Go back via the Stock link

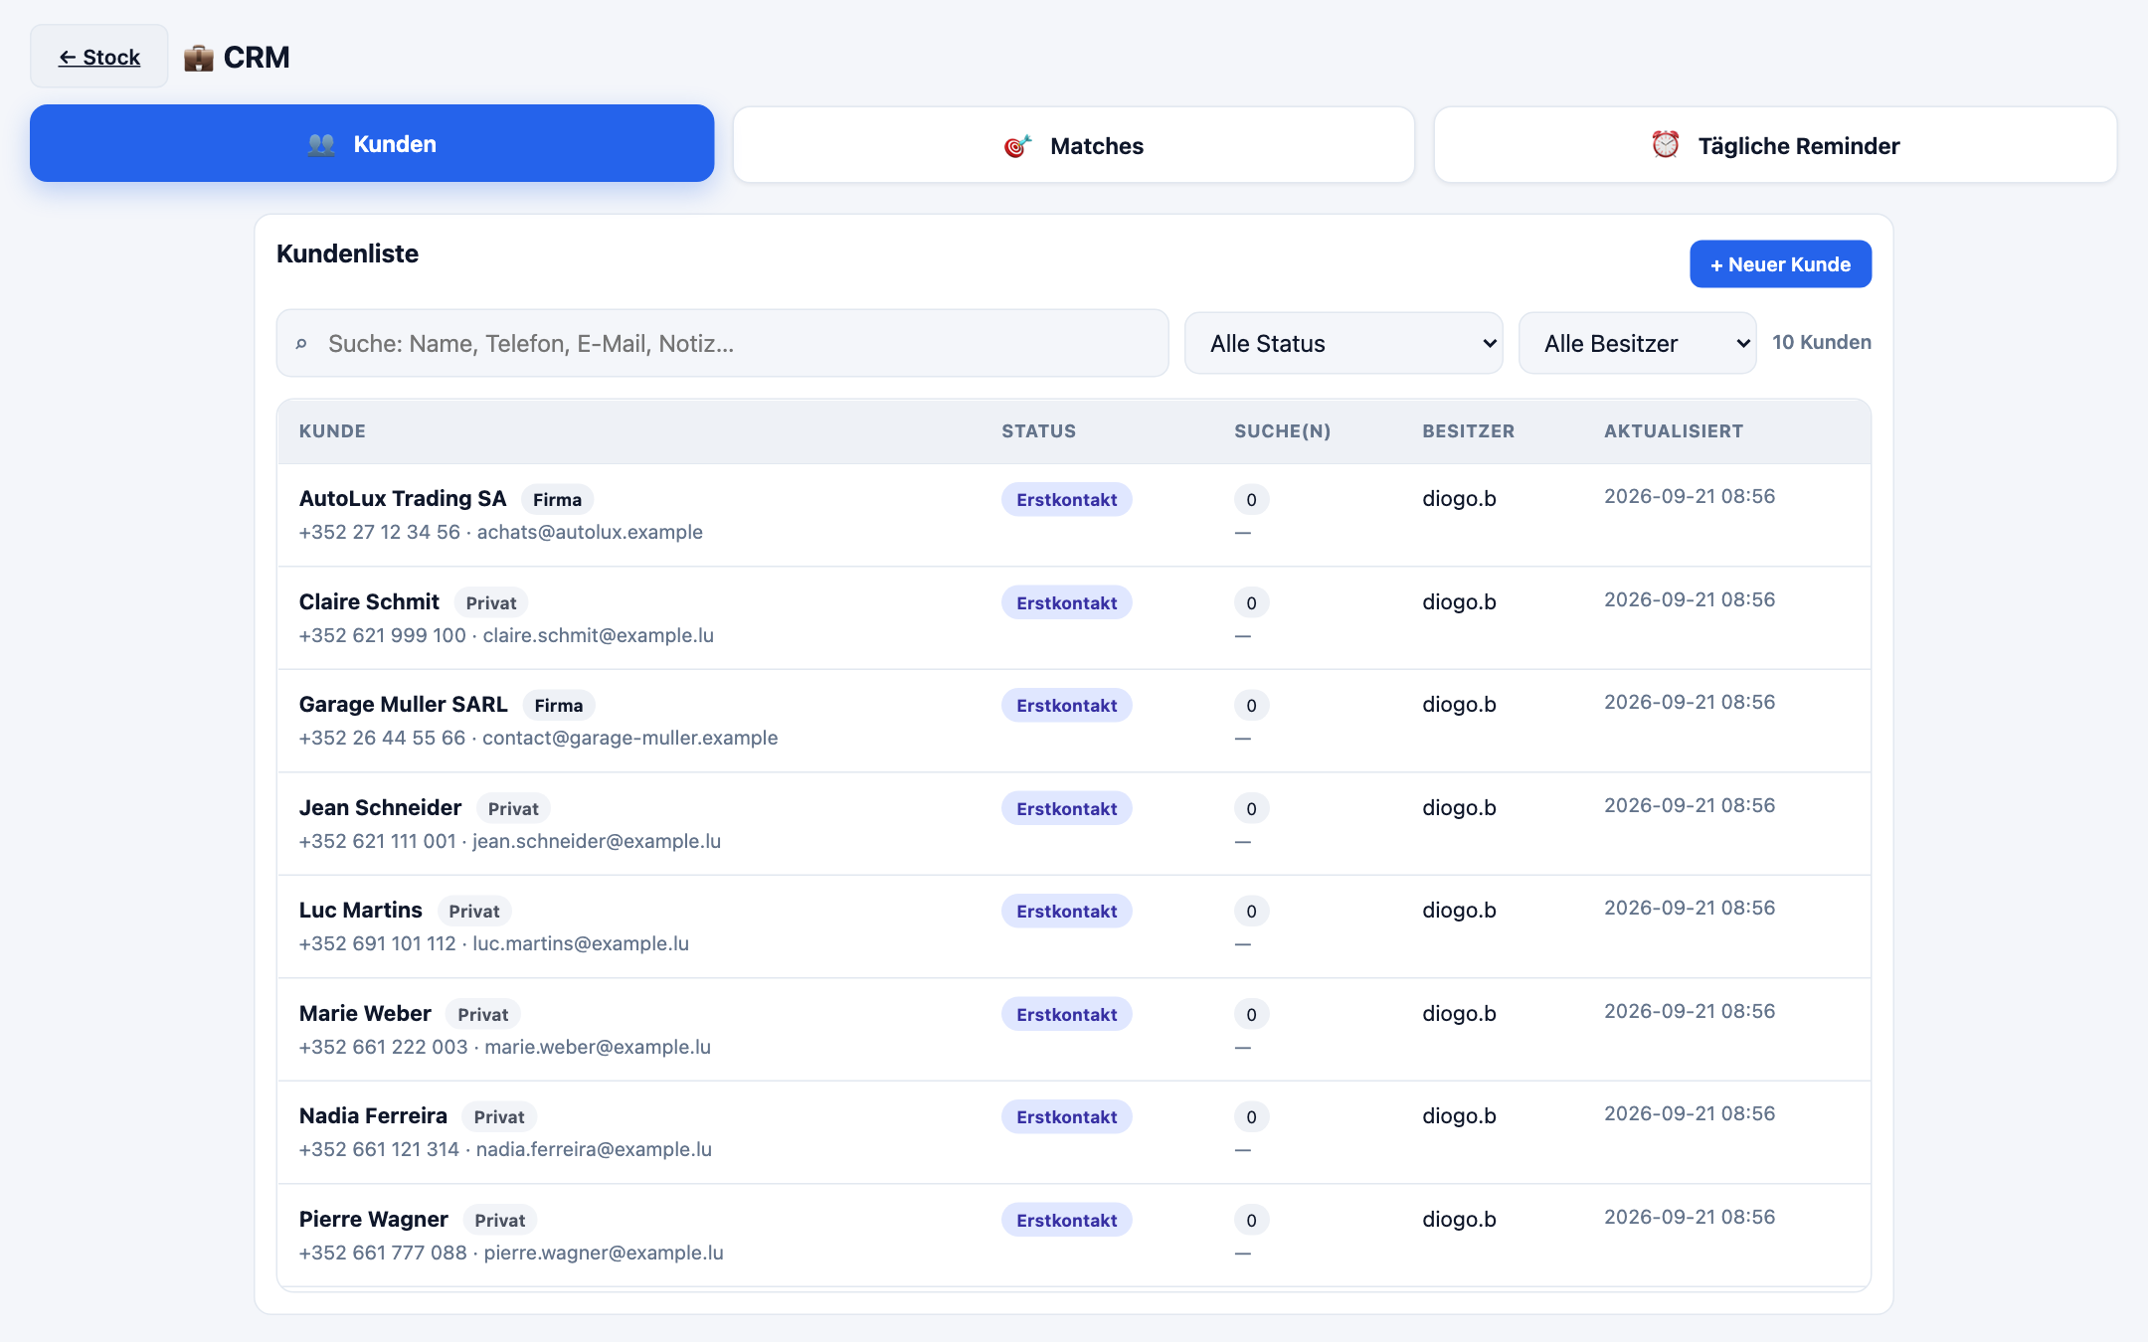(99, 57)
